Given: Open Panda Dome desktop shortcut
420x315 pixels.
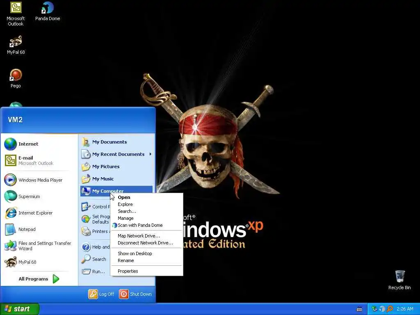Looking at the screenshot, I should click(48, 11).
